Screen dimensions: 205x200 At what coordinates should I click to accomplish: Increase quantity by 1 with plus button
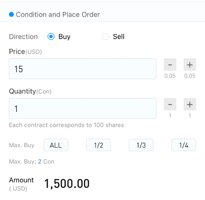190,104
